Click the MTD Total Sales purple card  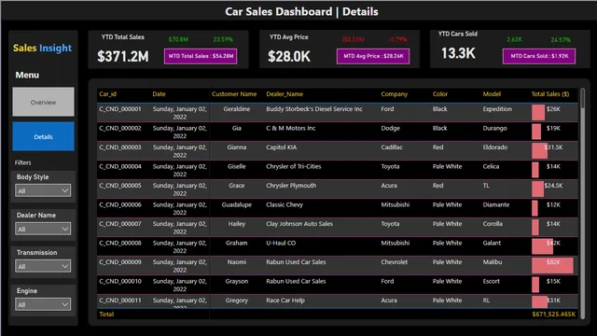click(x=201, y=56)
